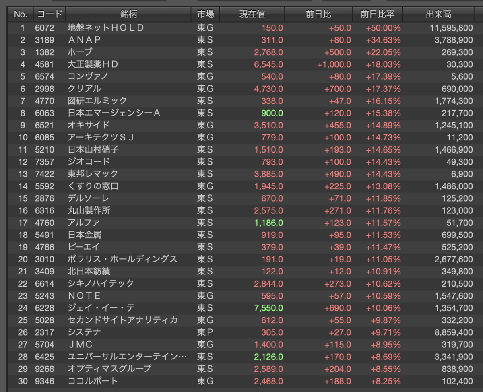Click stock code 6072
Screen dimensions: 483x392
44,28
